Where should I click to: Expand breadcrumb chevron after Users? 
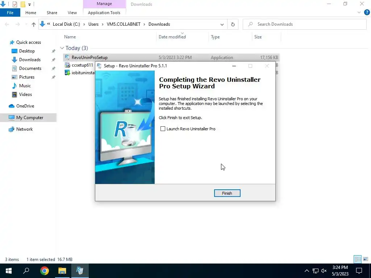point(103,24)
